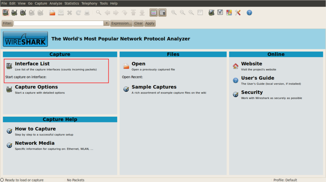Open Capture Options link in Capture panel
Image resolution: width=326 pixels, height=182 pixels.
(36, 87)
